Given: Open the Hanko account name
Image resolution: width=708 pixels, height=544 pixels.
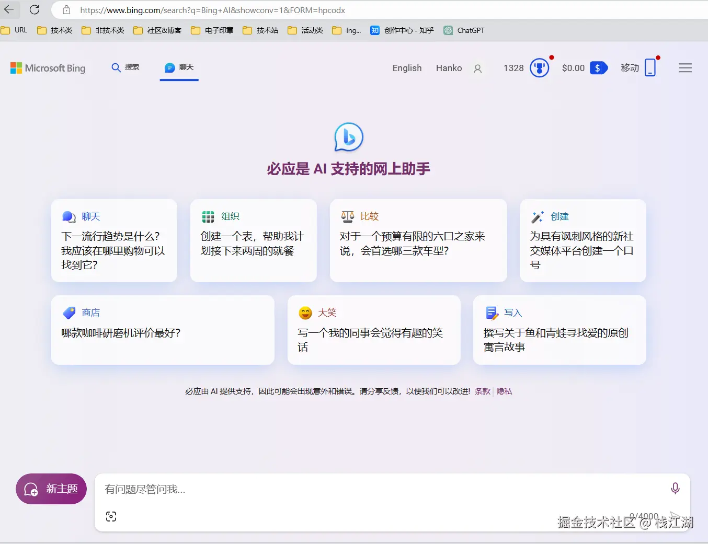Looking at the screenshot, I should pos(449,68).
